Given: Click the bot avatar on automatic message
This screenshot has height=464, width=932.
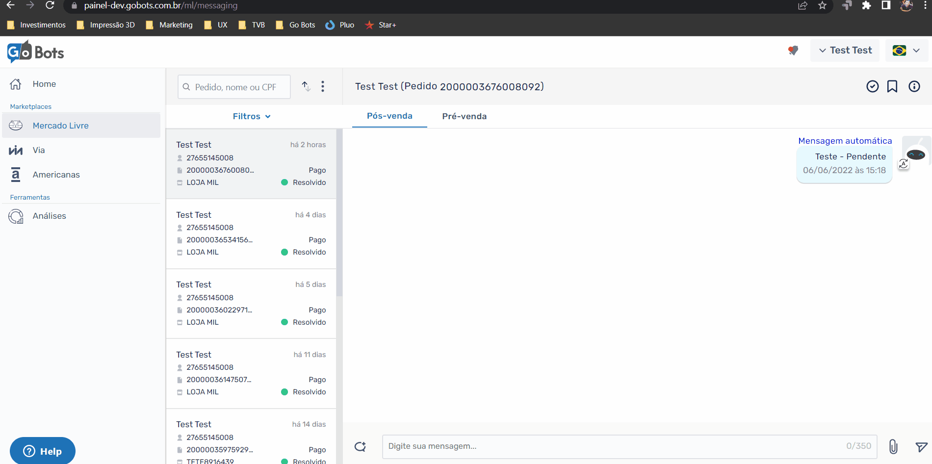Looking at the screenshot, I should pyautogui.click(x=916, y=152).
